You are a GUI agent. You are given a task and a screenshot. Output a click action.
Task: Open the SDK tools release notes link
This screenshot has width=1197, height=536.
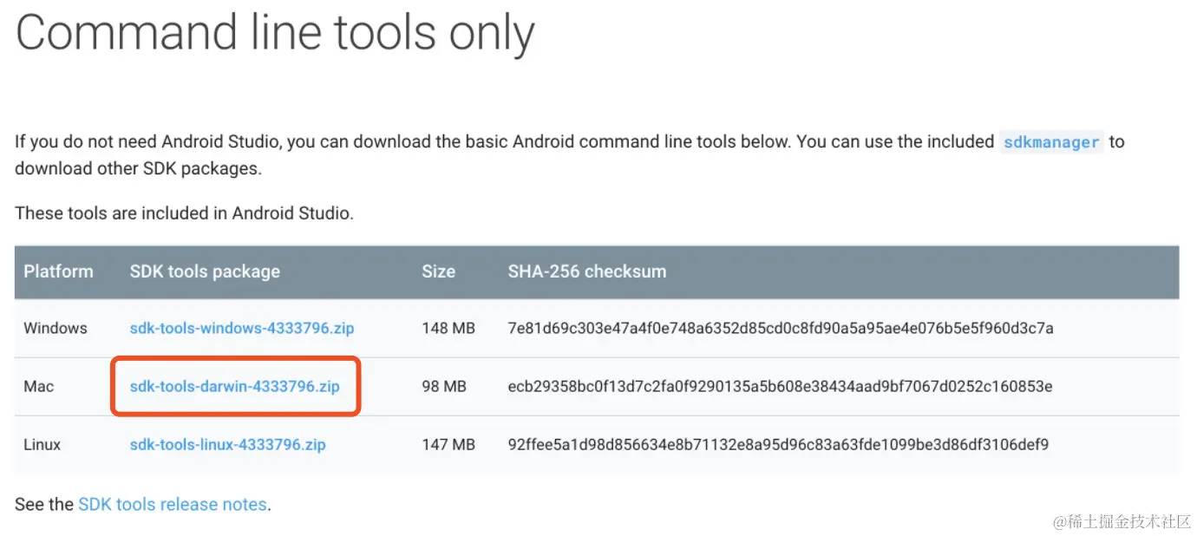[172, 504]
